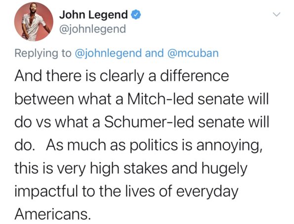Click the blue verified badge icon
The image size is (294, 224).
click(136, 15)
